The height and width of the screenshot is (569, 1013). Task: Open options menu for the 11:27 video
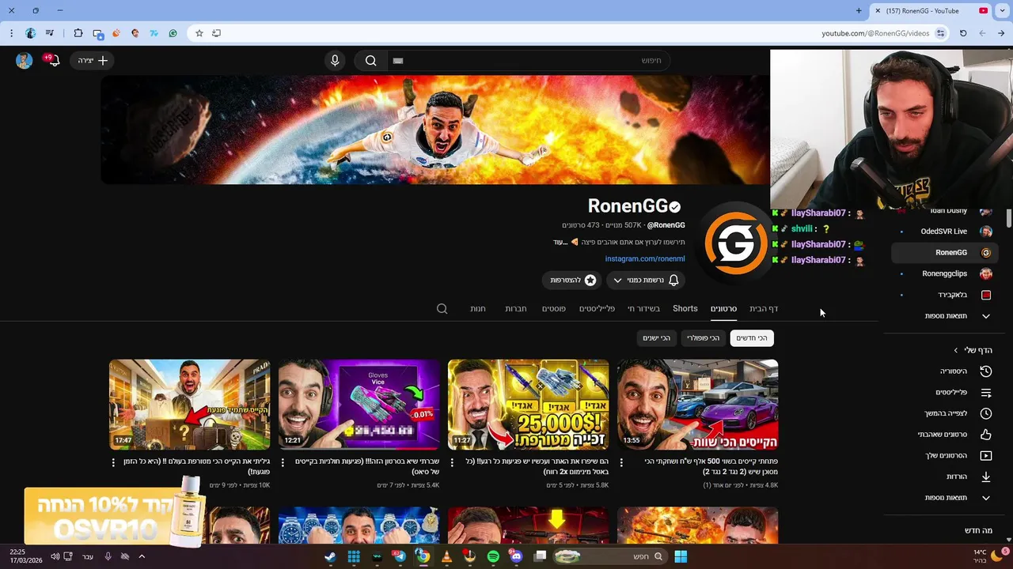452,462
